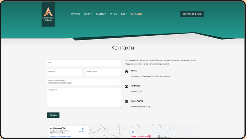Submit the form with Изпрати button
Screen dimensions: 246x139
click(53, 115)
